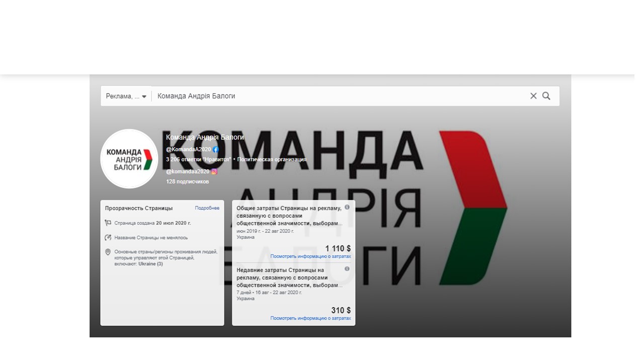Open the 'Реклама, ...' category dropdown
This screenshot has height=362, width=644.
[x=126, y=96]
